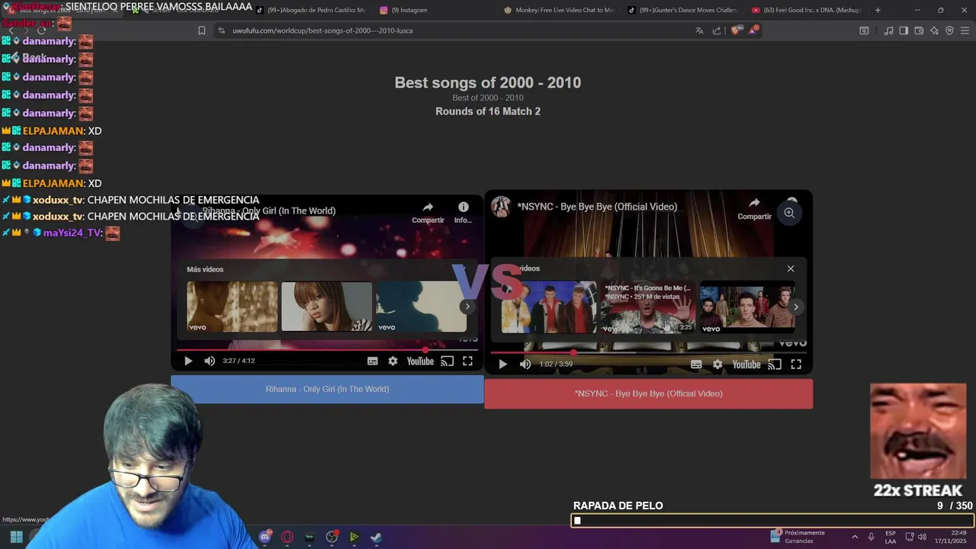
Task: Open the translate page icon
Action: [x=699, y=30]
